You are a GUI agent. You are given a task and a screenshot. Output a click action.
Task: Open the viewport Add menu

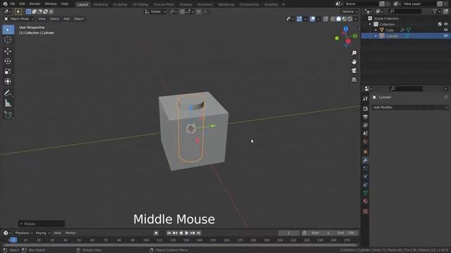[66, 19]
